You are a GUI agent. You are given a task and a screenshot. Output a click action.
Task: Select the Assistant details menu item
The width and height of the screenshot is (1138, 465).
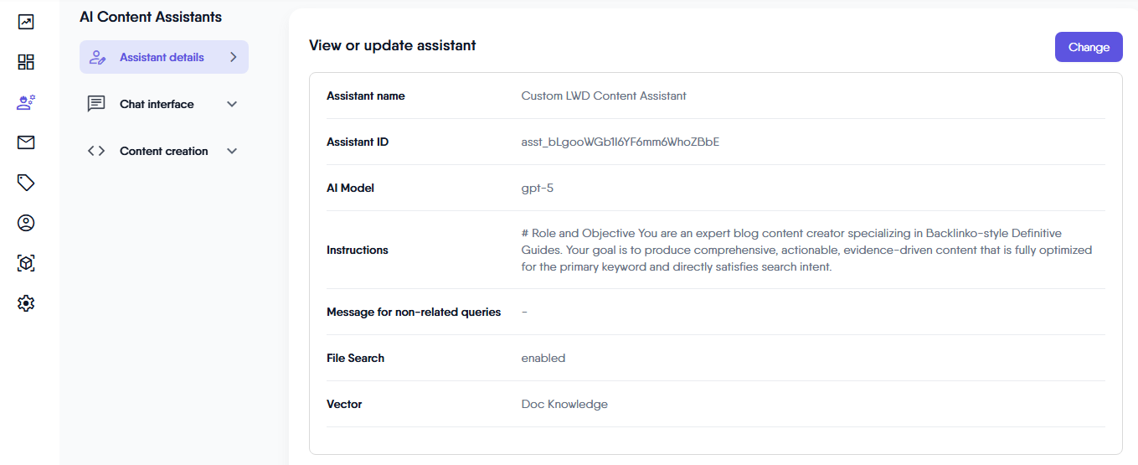[162, 57]
